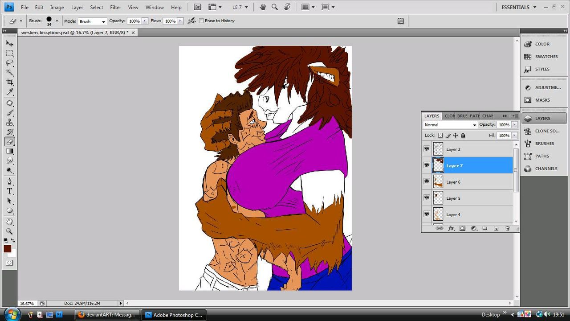Select the Rectangular Marquee tool
570x321 pixels.
[9, 53]
